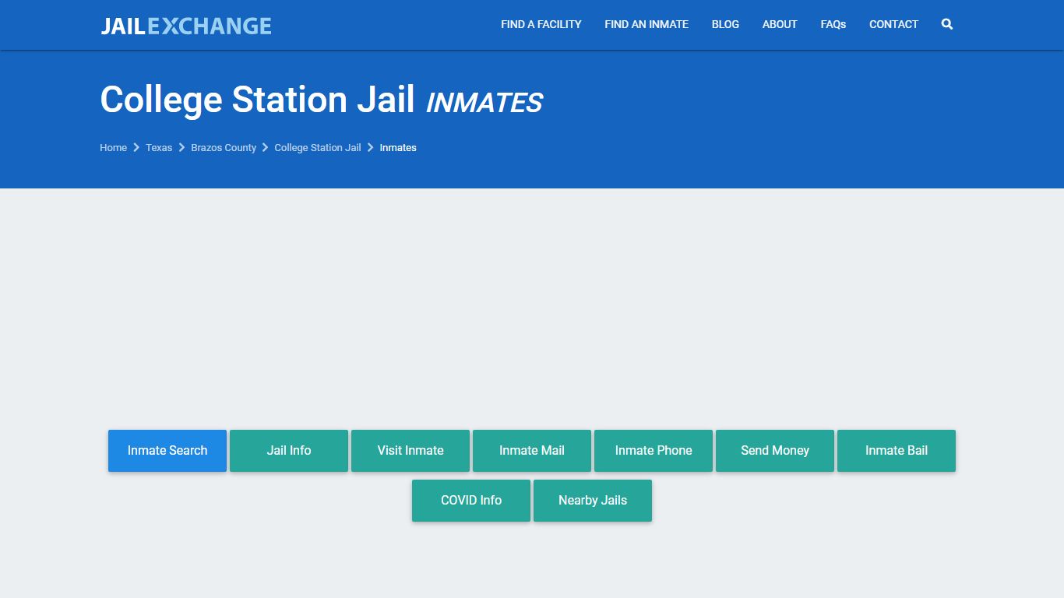Open the Inmate Phone section
The image size is (1064, 598).
[x=654, y=451]
